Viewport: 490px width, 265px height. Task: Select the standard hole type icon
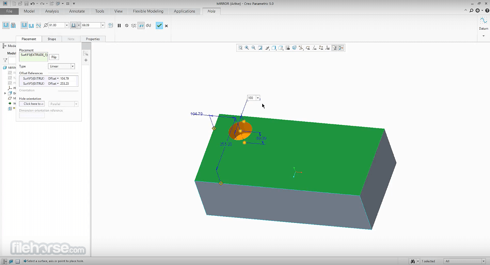[13, 25]
